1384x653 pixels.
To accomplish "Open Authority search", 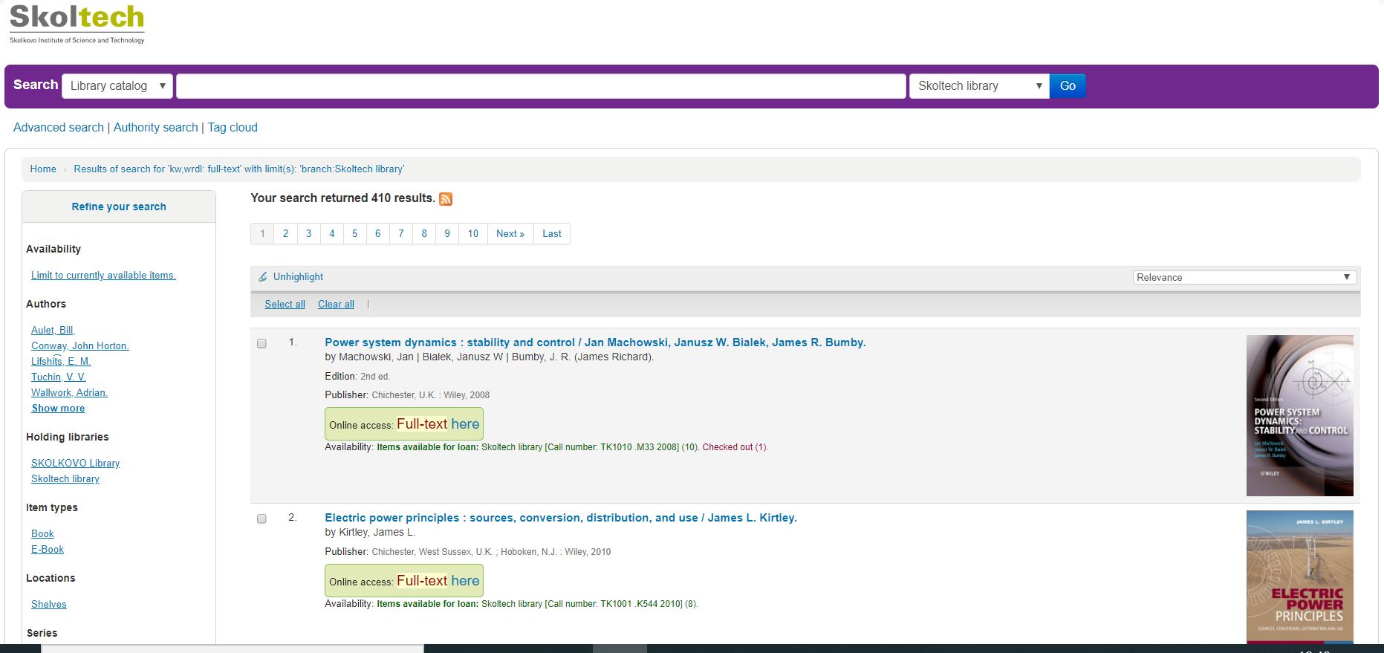I will (x=156, y=127).
